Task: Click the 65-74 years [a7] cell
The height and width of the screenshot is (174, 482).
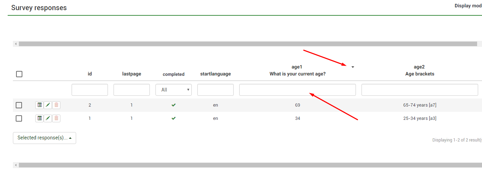Action: [420, 105]
